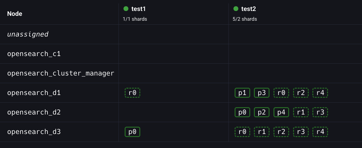Select the p3 primary shard on opensearch_d1

click(x=262, y=93)
